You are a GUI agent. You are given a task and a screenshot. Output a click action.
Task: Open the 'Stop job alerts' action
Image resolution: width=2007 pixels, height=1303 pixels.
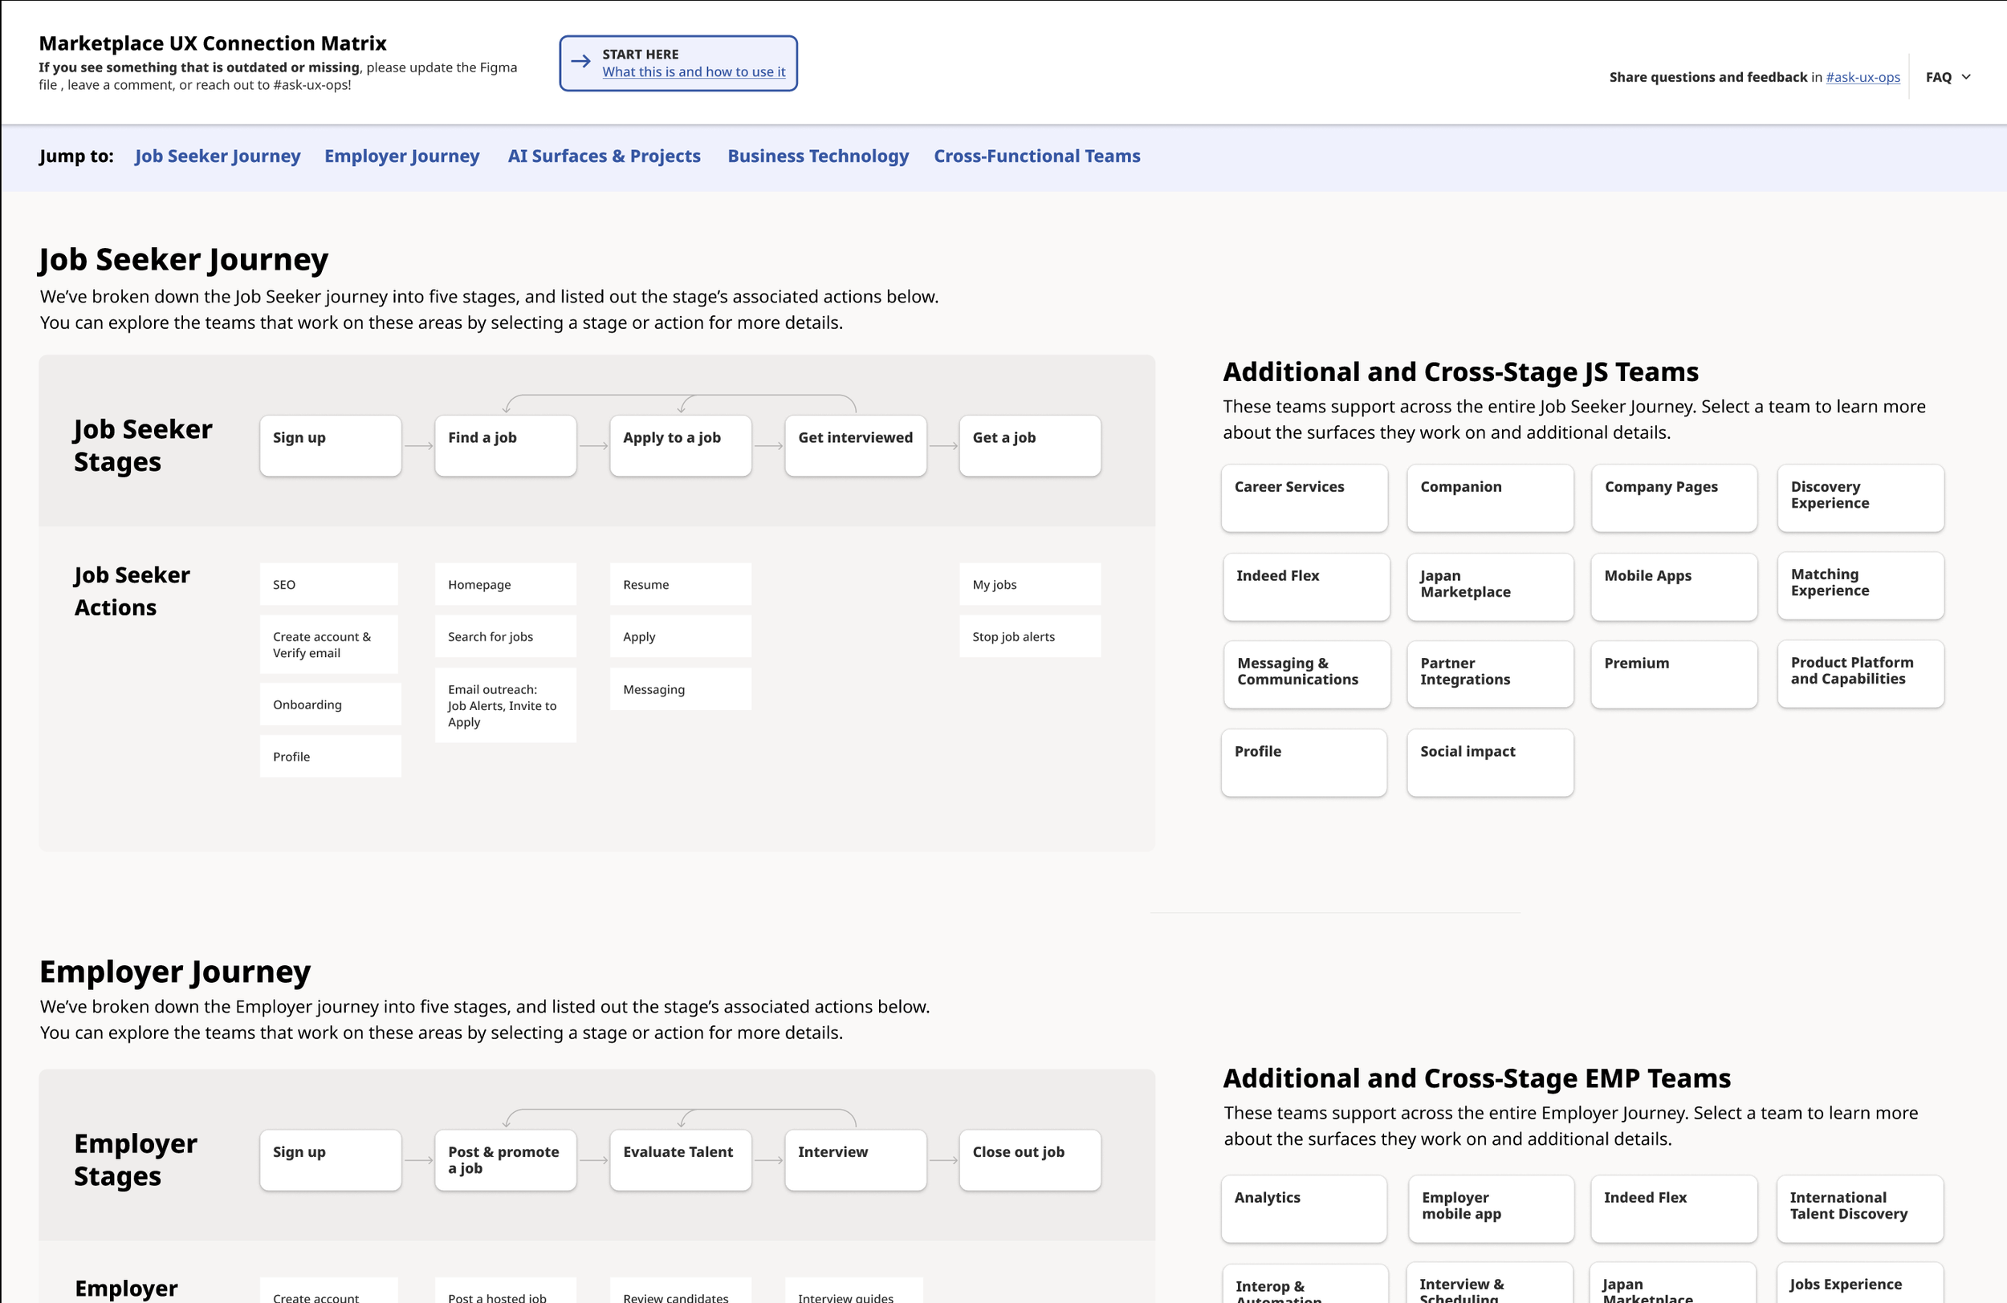click(x=1029, y=636)
